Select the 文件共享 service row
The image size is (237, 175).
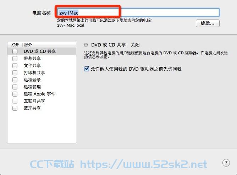click(x=42, y=66)
